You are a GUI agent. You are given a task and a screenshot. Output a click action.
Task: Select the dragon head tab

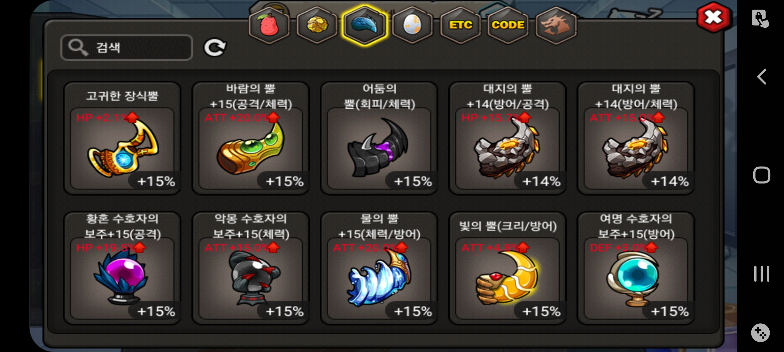pyautogui.click(x=556, y=25)
